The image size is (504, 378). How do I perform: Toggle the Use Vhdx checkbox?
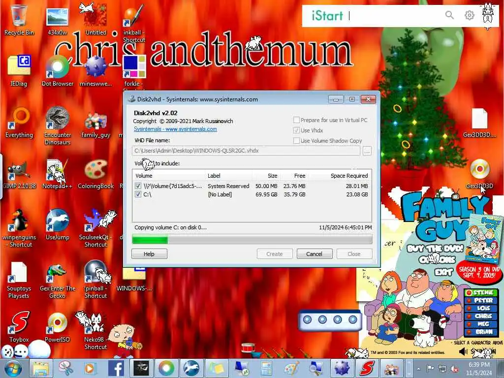[296, 130]
